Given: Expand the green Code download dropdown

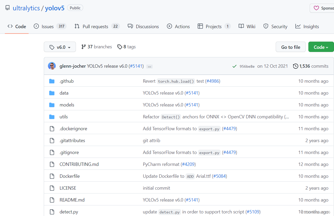Looking at the screenshot, I should tap(321, 47).
